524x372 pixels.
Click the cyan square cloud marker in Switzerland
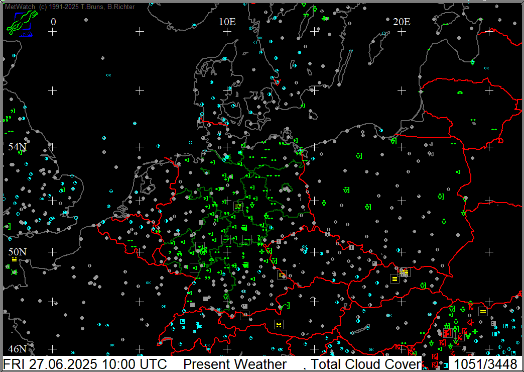183,321
